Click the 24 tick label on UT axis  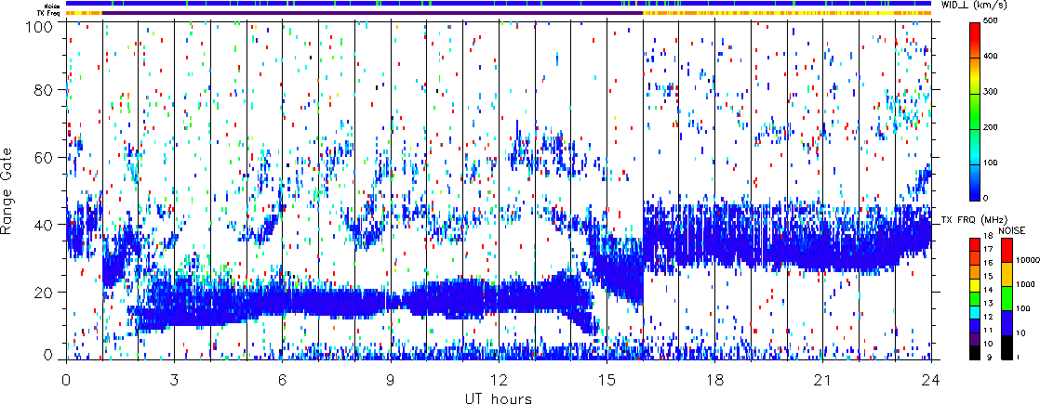pyautogui.click(x=931, y=379)
